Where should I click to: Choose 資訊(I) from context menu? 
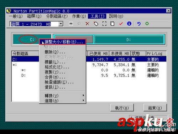62,87
